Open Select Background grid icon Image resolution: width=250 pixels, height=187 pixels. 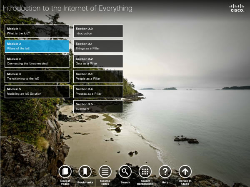point(145,171)
